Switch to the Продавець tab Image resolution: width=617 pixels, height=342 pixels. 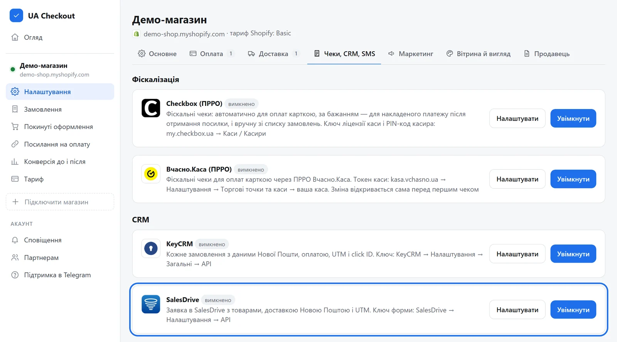click(x=546, y=54)
